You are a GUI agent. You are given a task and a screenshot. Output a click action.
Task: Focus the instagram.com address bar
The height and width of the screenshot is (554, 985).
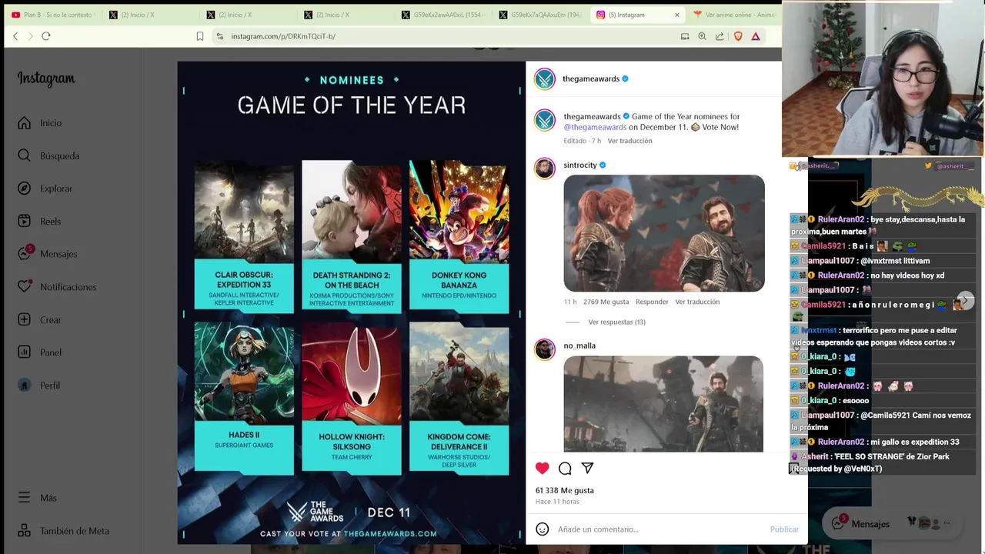(x=446, y=36)
